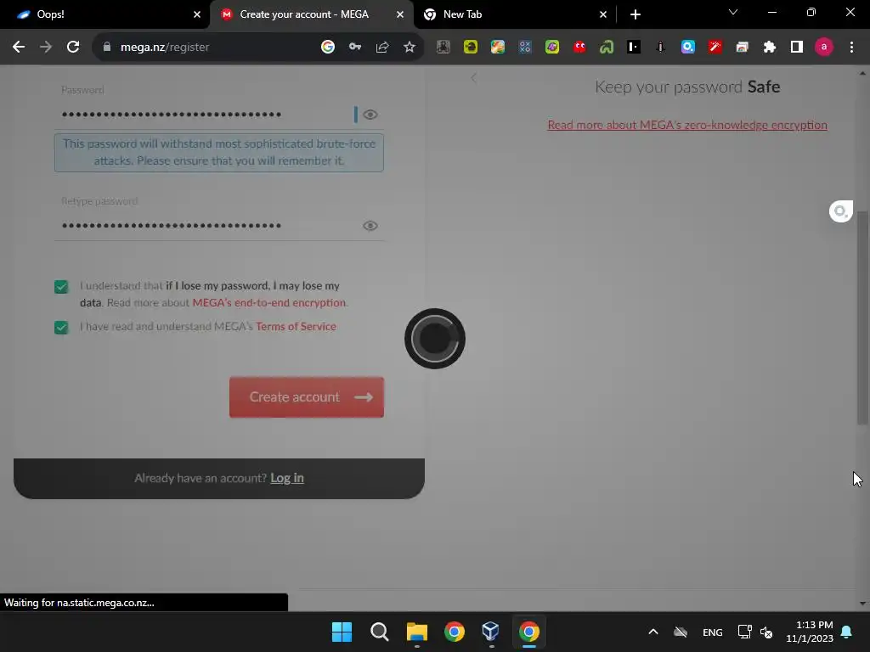Viewport: 870px width, 652px height.
Task: Click the page scroll-up arrow
Action: click(862, 73)
